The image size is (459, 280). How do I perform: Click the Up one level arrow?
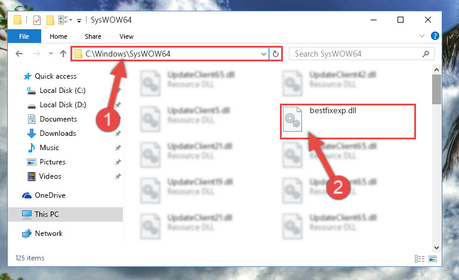coord(63,54)
